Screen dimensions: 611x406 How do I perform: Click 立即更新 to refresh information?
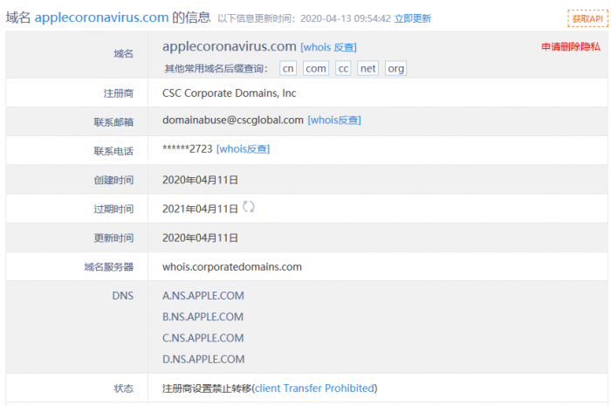[x=413, y=18]
